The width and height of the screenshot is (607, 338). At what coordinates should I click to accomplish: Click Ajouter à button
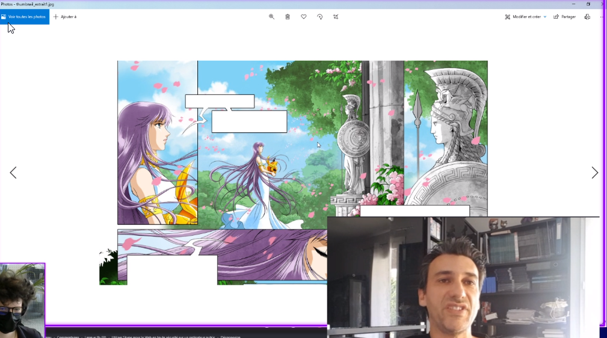[x=65, y=17]
